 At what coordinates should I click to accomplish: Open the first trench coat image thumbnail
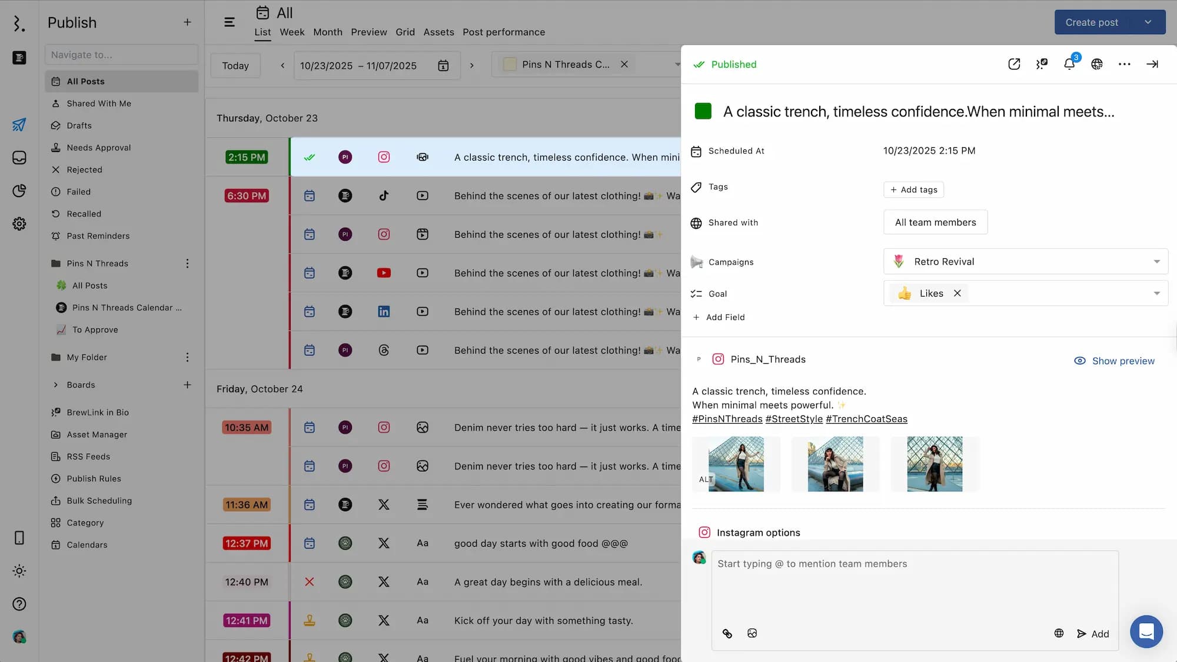[736, 464]
